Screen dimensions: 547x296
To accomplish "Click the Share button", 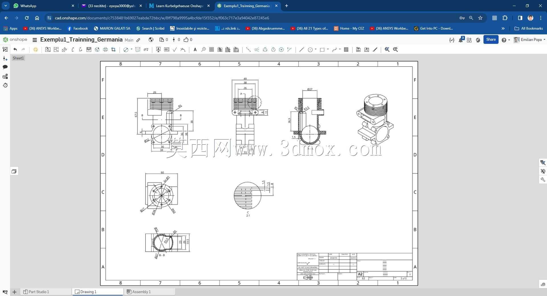I will coord(491,40).
